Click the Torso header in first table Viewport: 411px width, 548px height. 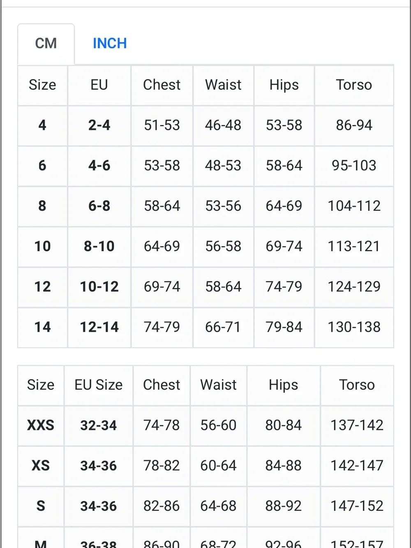(354, 85)
